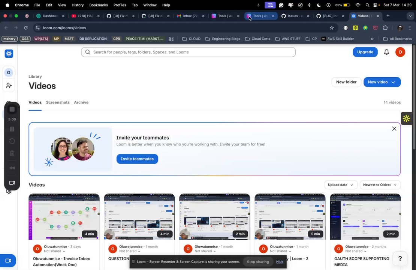
Task: Click the Oluwatunmise - Invoice Inbox Automation title
Action: click(x=61, y=261)
